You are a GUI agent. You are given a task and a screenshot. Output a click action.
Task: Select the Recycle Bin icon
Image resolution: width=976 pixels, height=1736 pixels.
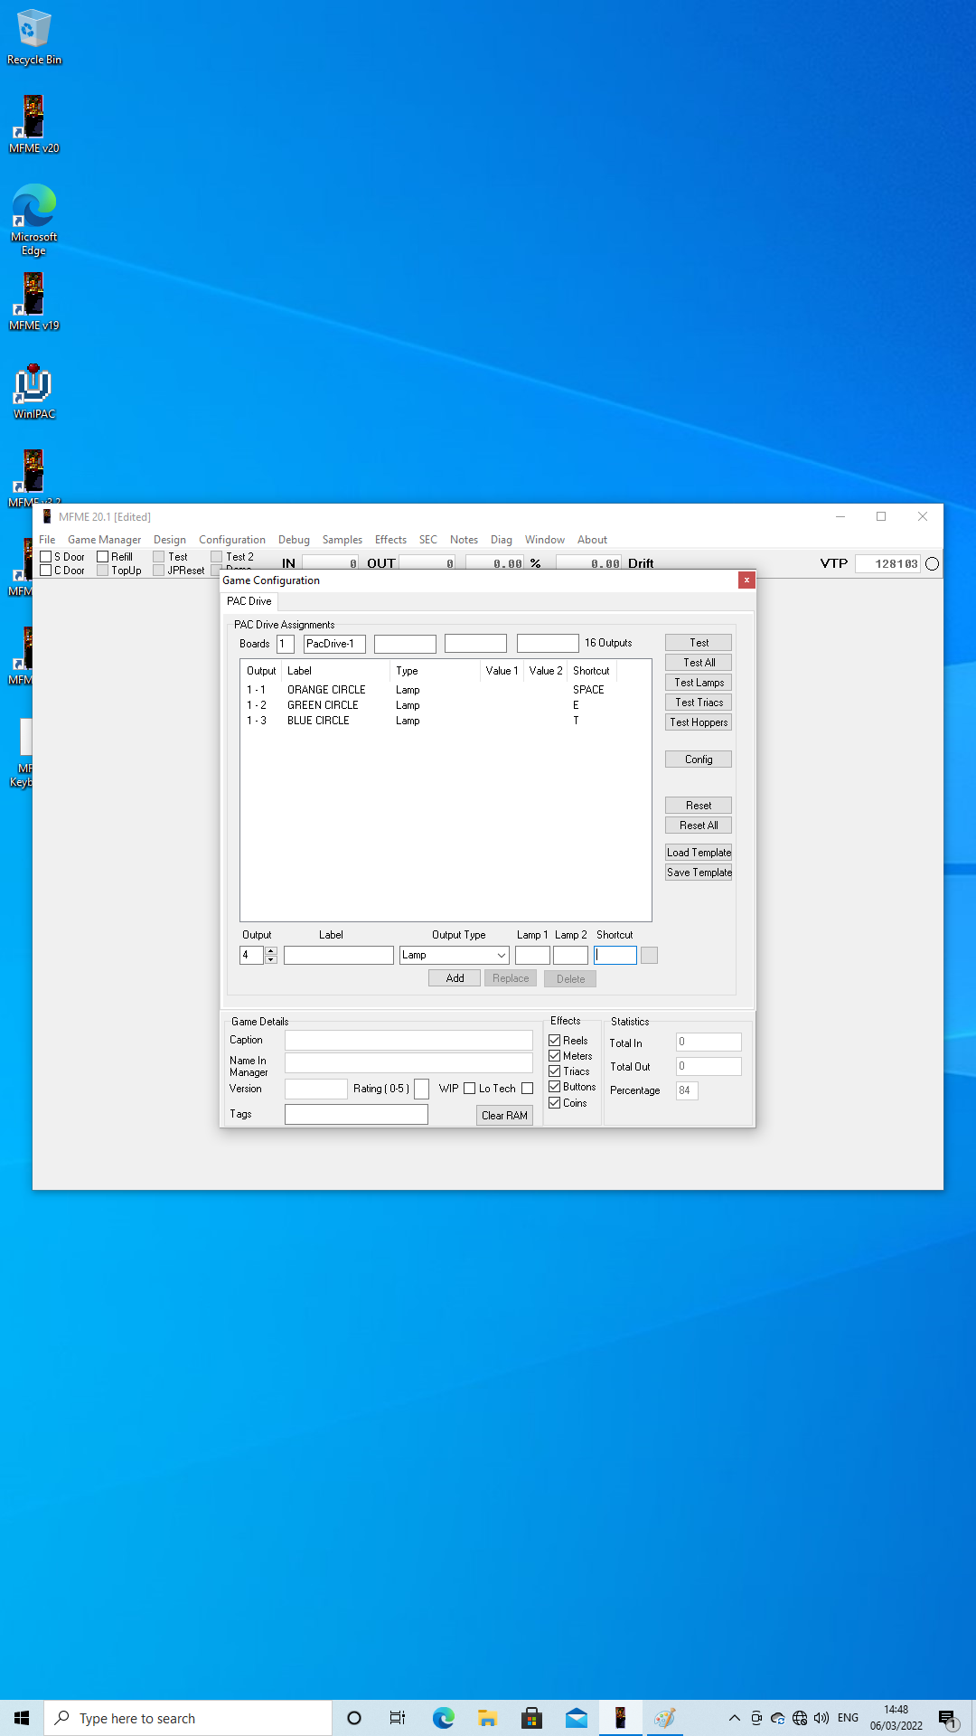[33, 38]
